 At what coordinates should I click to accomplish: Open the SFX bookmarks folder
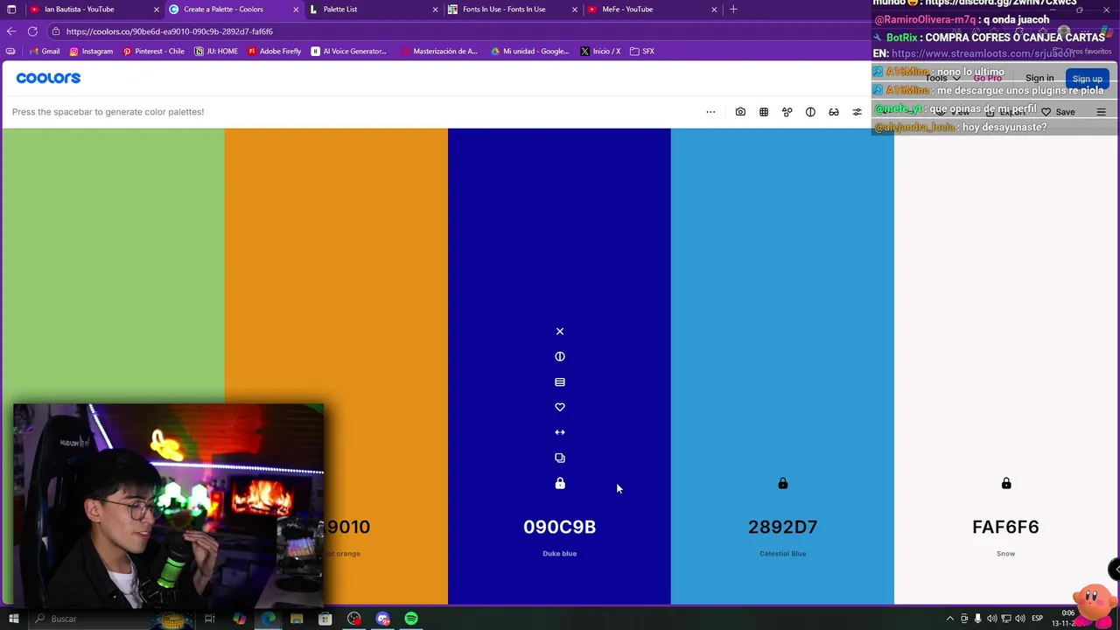642,52
